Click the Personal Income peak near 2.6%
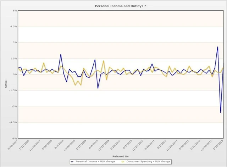 (217, 47)
